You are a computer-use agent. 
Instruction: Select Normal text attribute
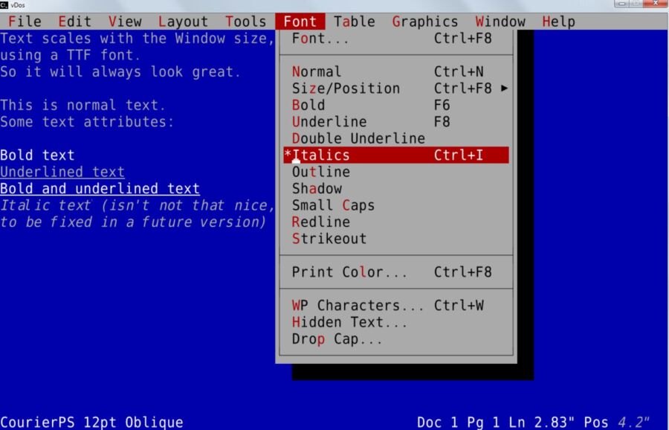click(396, 71)
